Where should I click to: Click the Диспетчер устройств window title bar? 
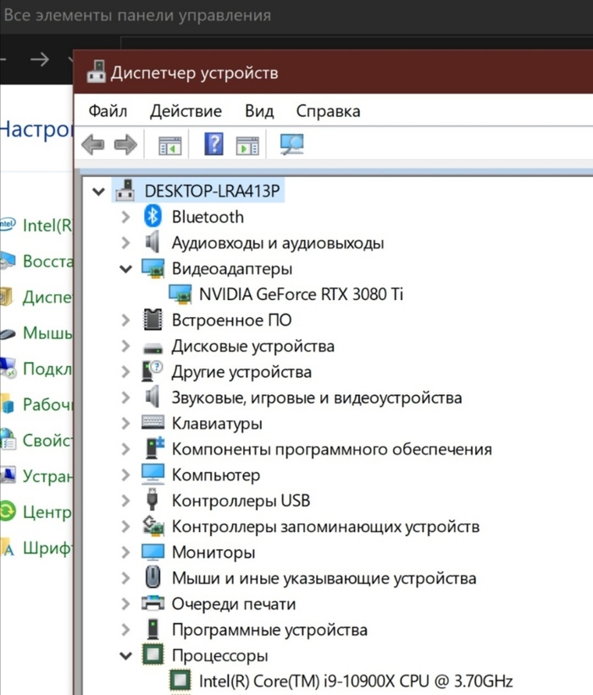(x=333, y=72)
